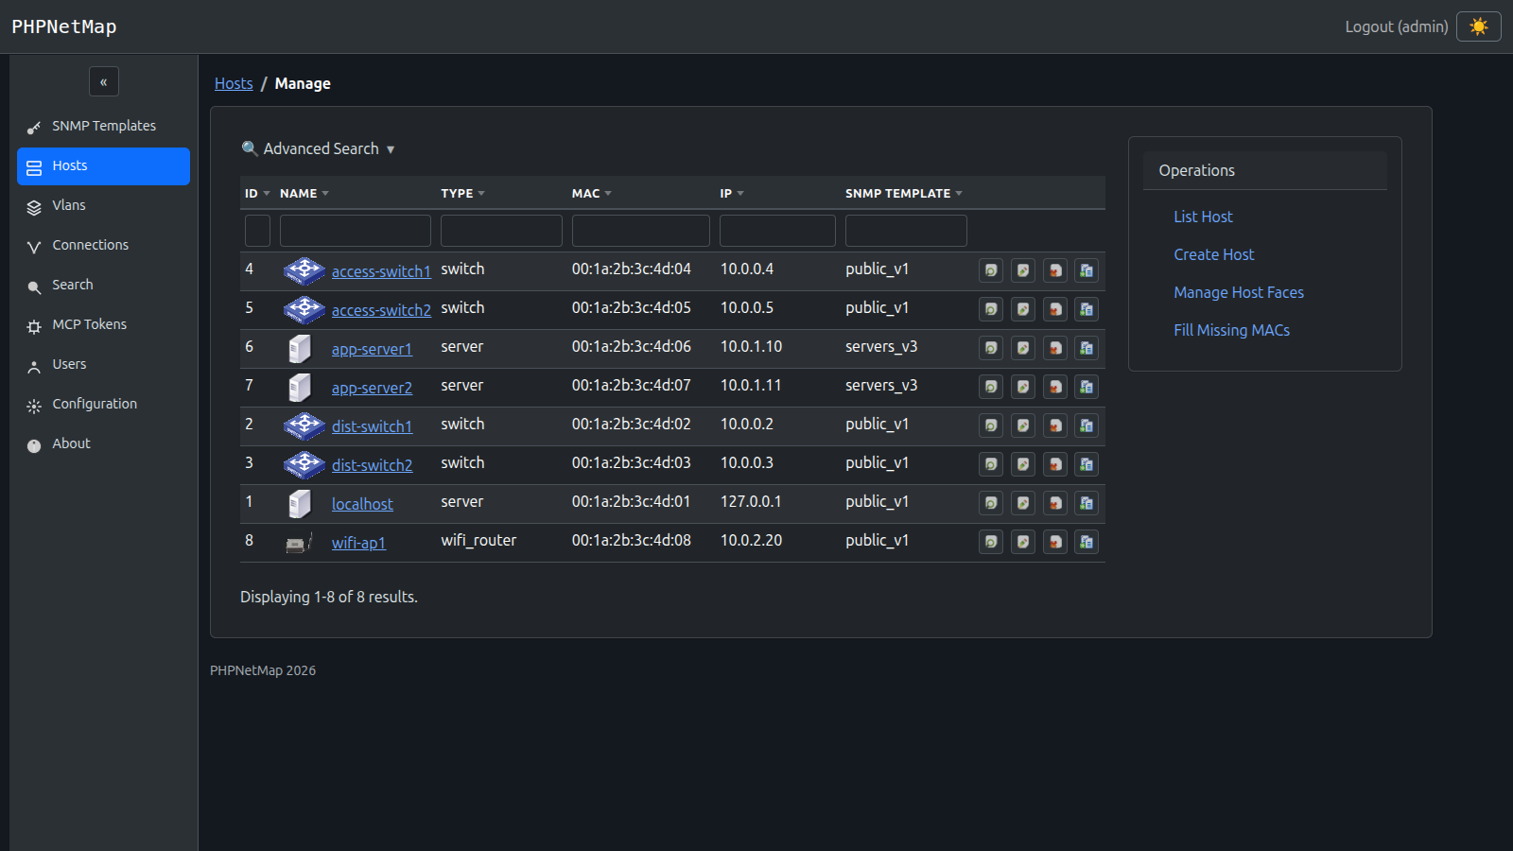Open SNMP Templates in the sidebar
The image size is (1513, 851).
[104, 126]
